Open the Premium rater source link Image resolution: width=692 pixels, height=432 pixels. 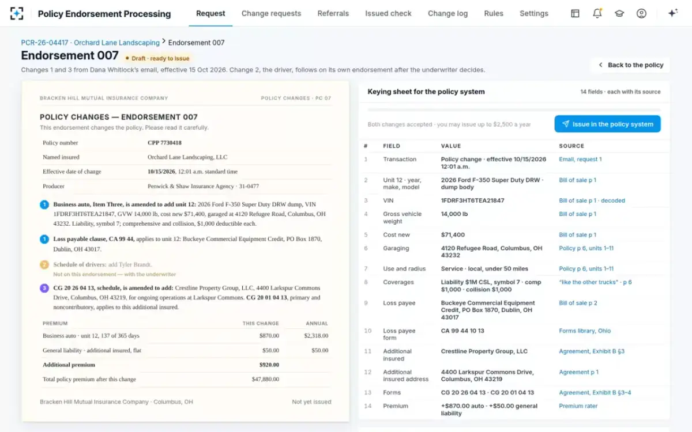click(x=578, y=406)
